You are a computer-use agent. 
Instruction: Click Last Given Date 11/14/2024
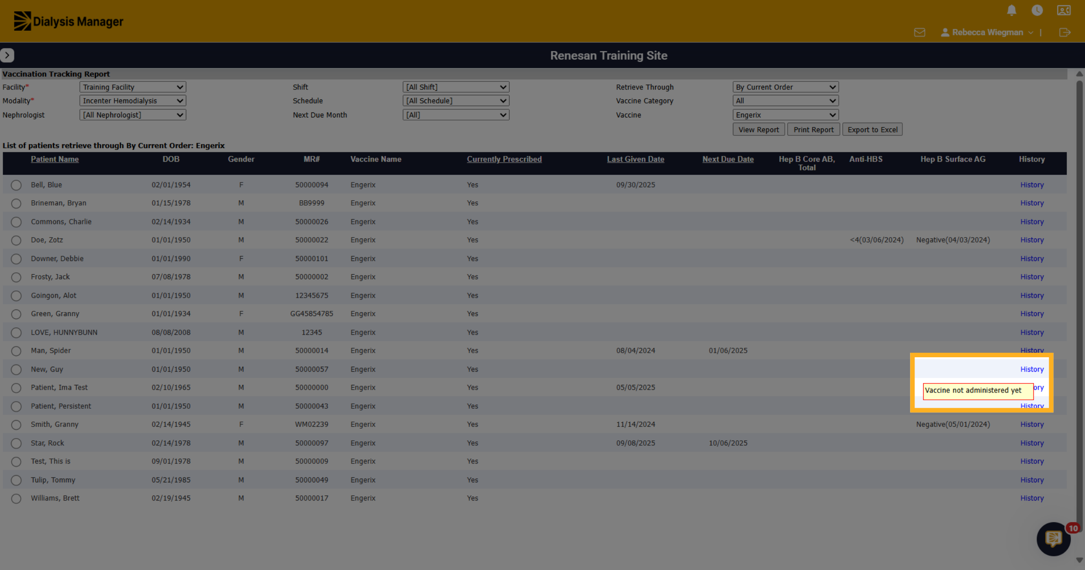tap(635, 424)
